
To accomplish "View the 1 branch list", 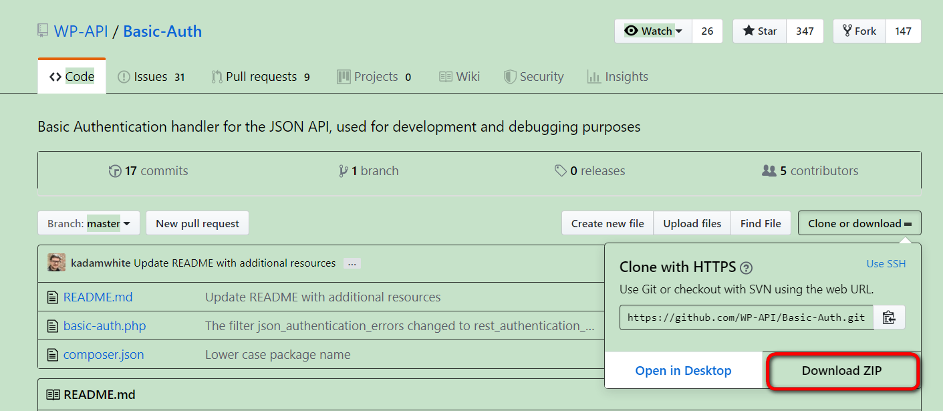I will tap(369, 171).
